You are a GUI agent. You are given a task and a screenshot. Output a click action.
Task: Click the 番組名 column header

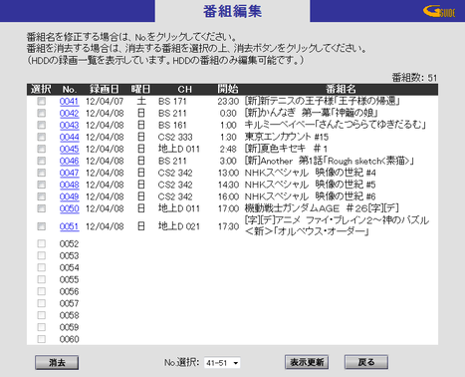click(x=341, y=89)
